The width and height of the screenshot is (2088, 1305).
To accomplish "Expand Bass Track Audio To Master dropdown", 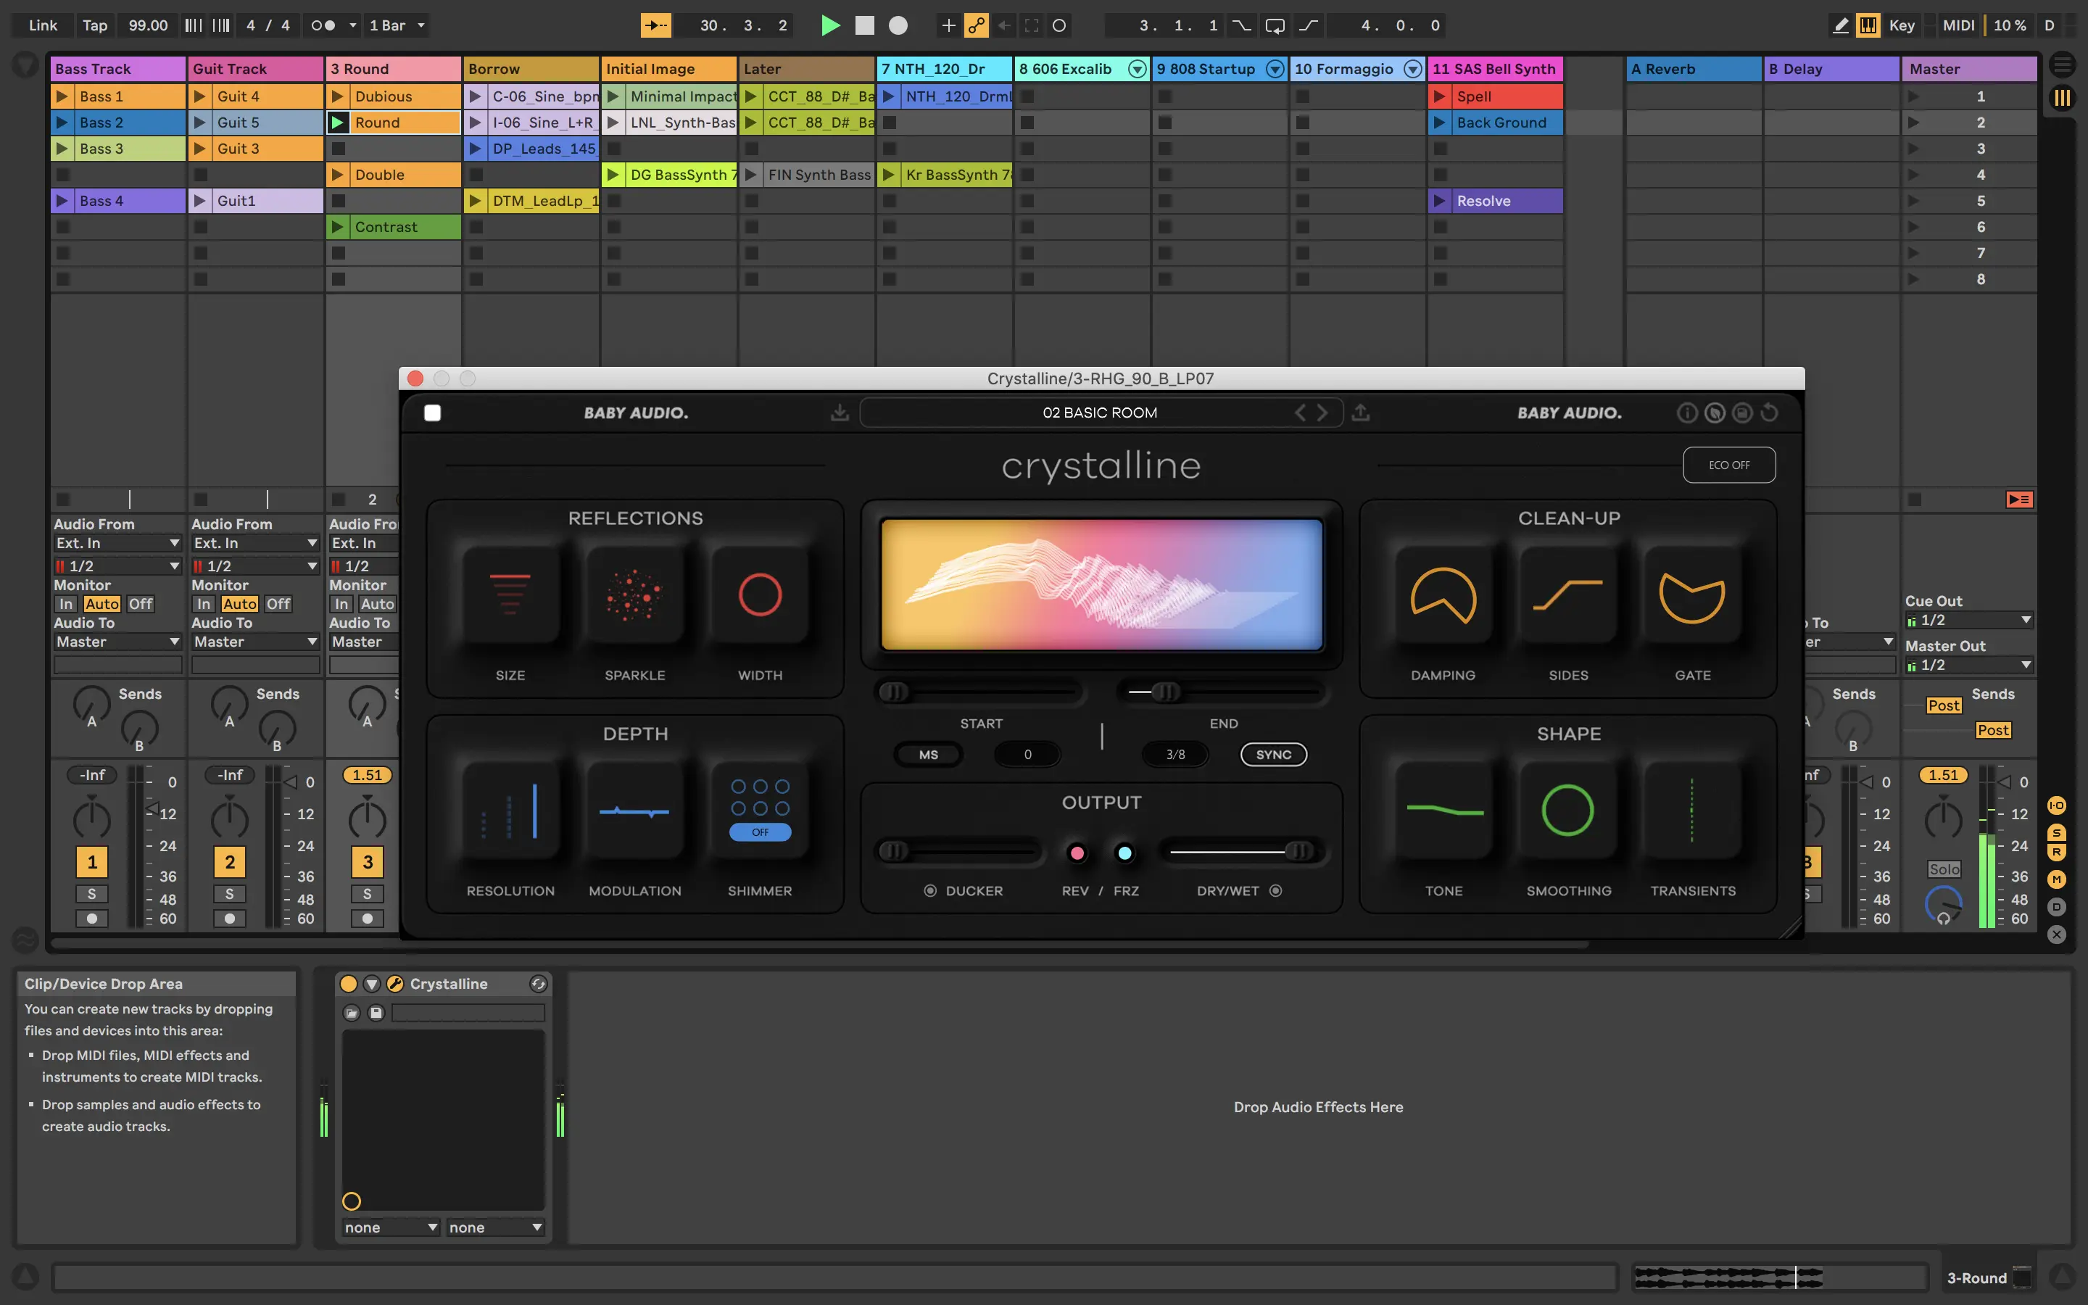I will coord(117,642).
